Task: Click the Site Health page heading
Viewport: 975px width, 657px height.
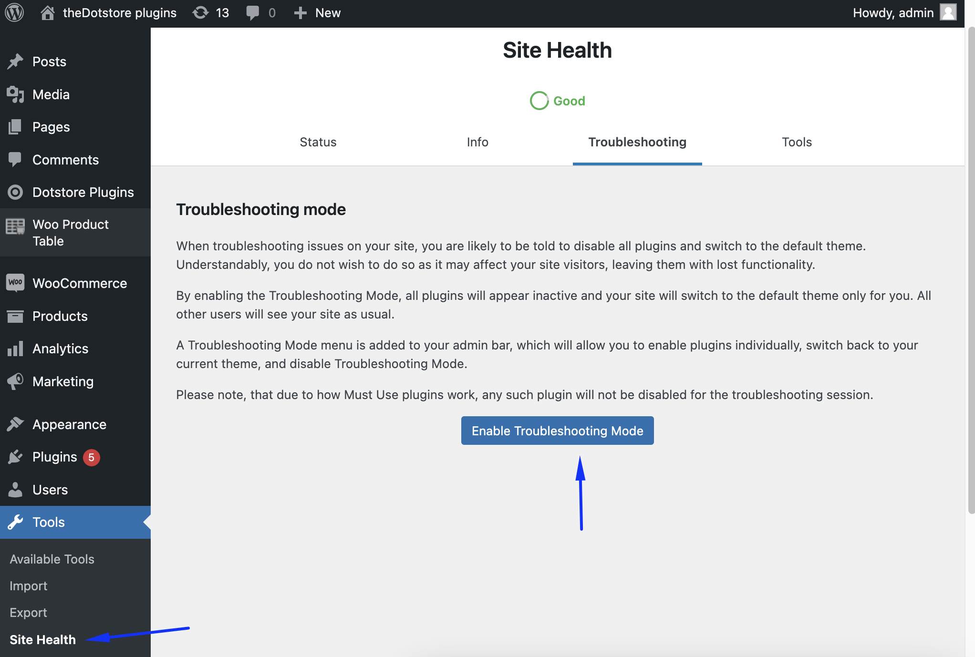Action: click(x=557, y=50)
